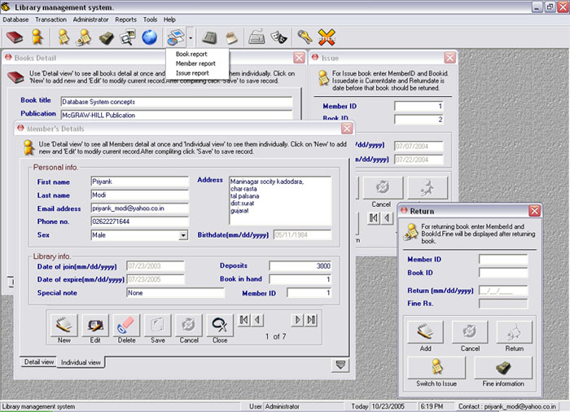Click the collapse arrow below member form
This screenshot has height=412, width=570.
340,366
